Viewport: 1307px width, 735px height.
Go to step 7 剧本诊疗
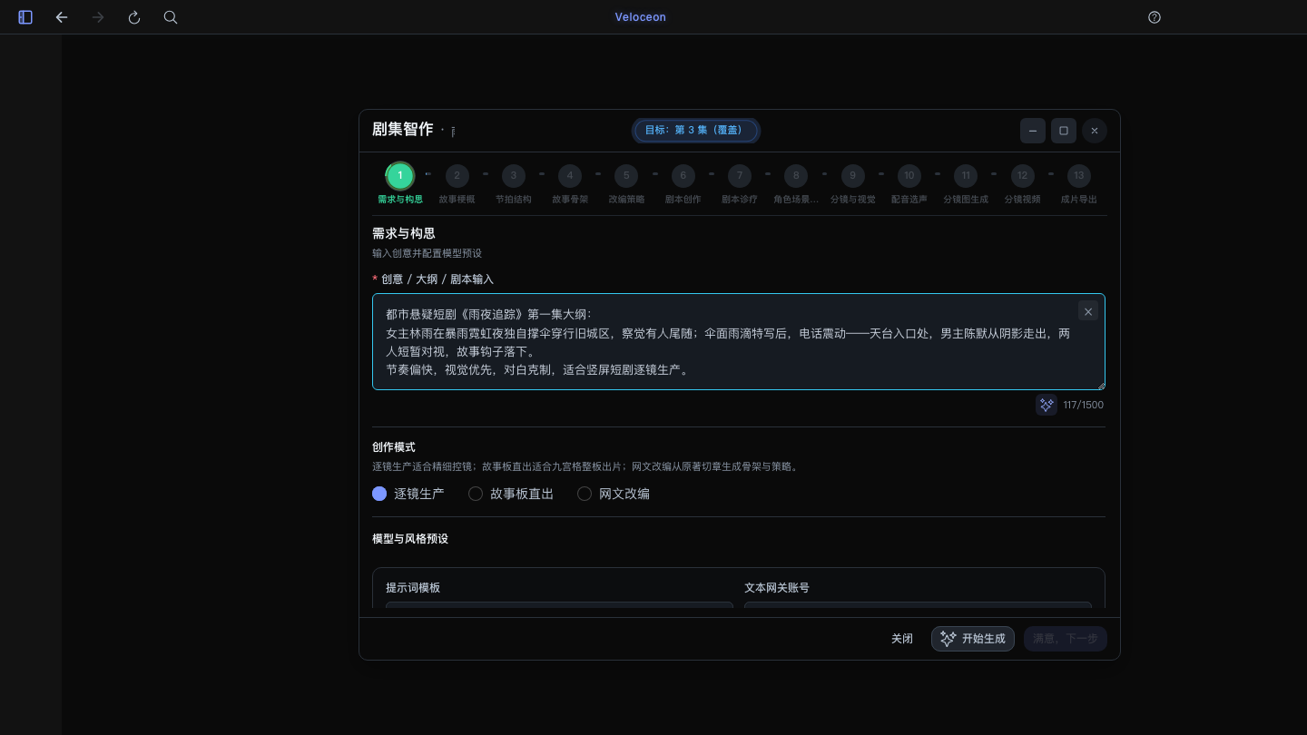coord(740,183)
